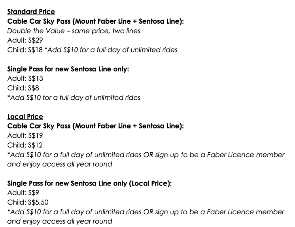Click the Cable Car Sky Pass heading under Local Price
Viewport: 295px width, 227px height.
click(x=95, y=126)
